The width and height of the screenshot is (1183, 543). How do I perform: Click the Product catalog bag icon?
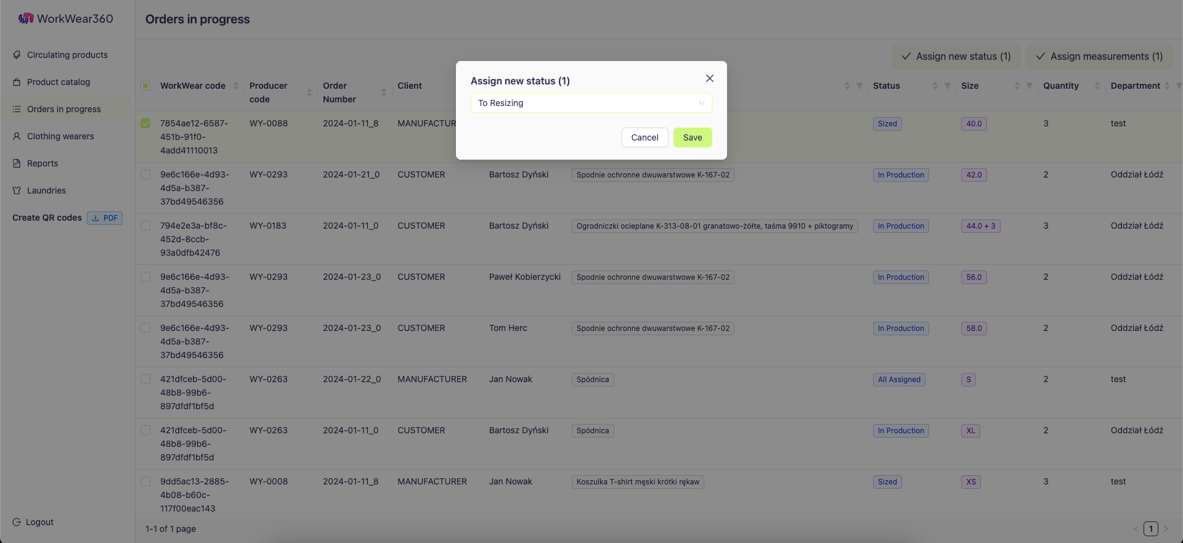tap(17, 82)
